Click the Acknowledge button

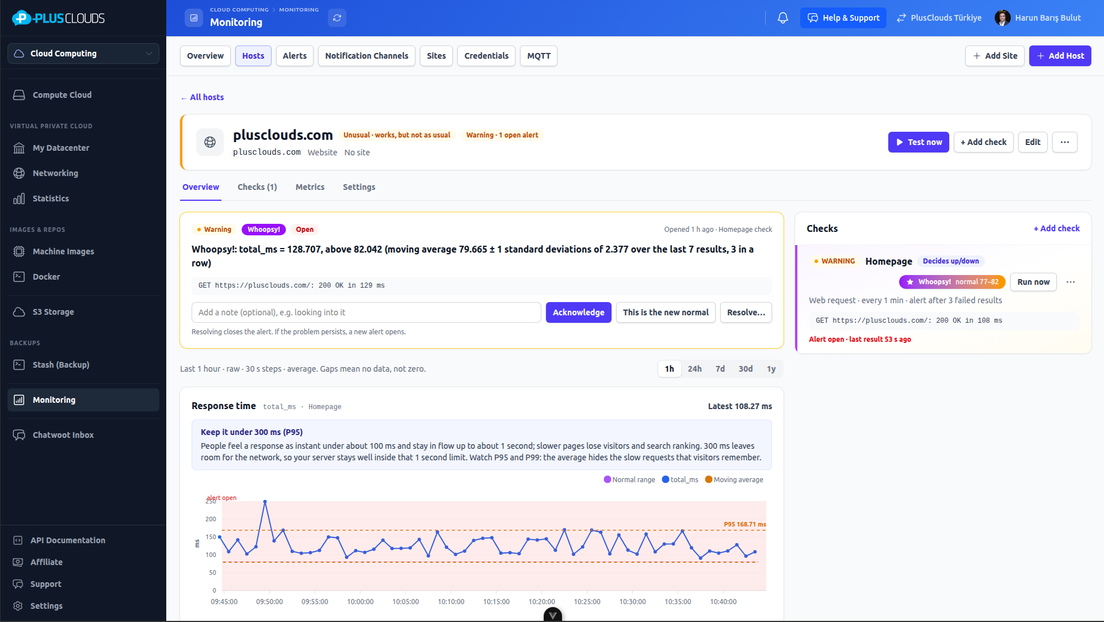(x=579, y=312)
